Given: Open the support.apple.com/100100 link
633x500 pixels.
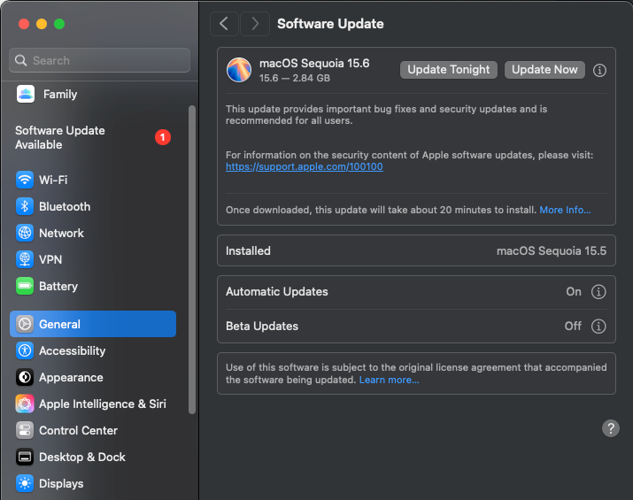Looking at the screenshot, I should coord(305,166).
